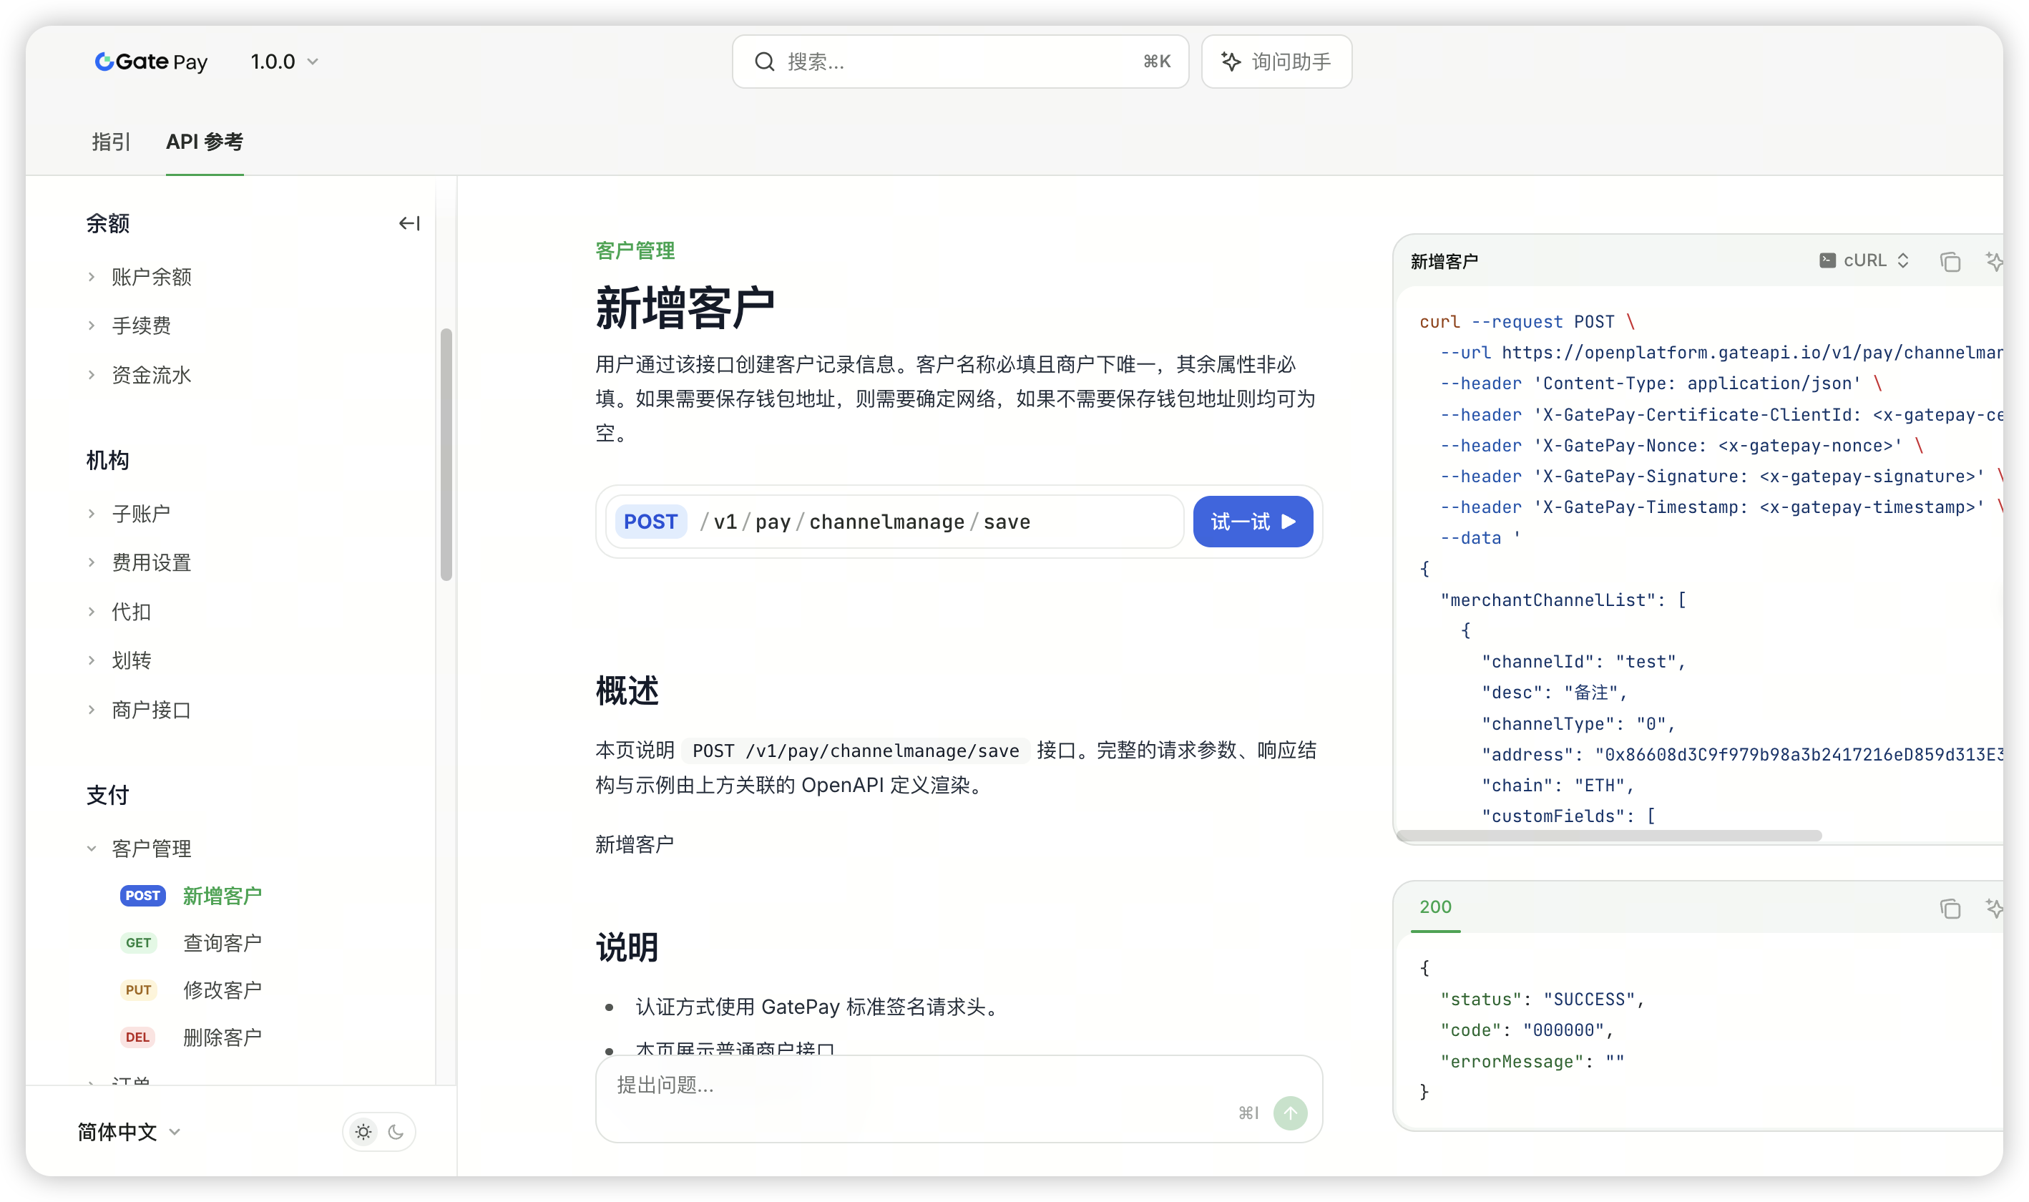Click the terminal icon next to cURL

1827,261
